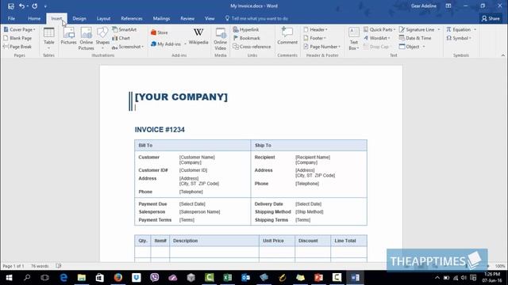Click the INVOICE #1234 heading
This screenshot has height=285, width=508.
(160, 130)
